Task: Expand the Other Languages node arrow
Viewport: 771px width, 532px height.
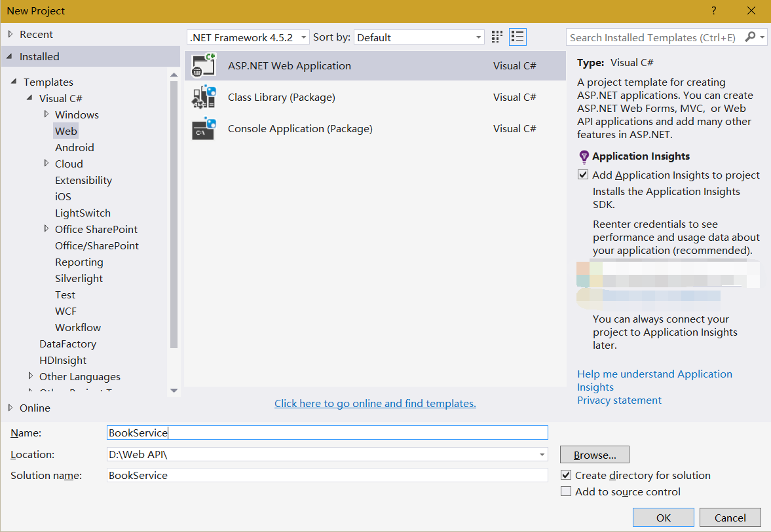Action: (x=31, y=376)
